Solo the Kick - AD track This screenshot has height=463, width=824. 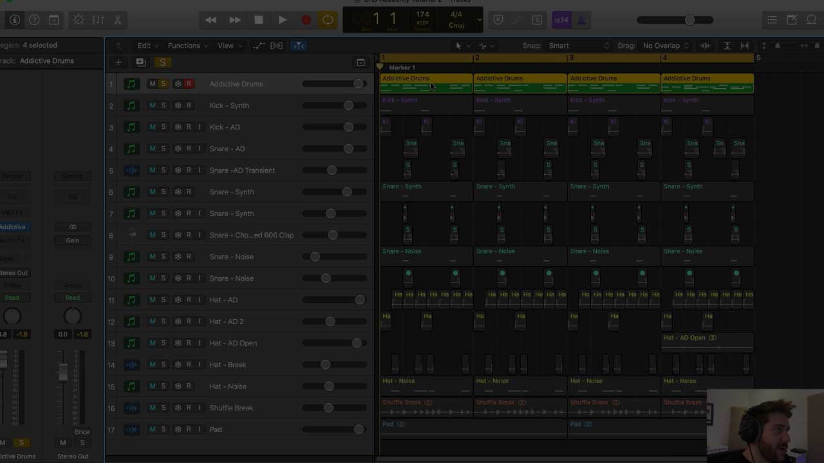click(164, 127)
